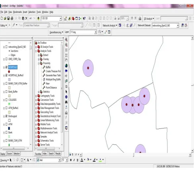Open the Drawing menu button
The width and height of the screenshot is (195, 171).
pyautogui.click(x=4, y=160)
